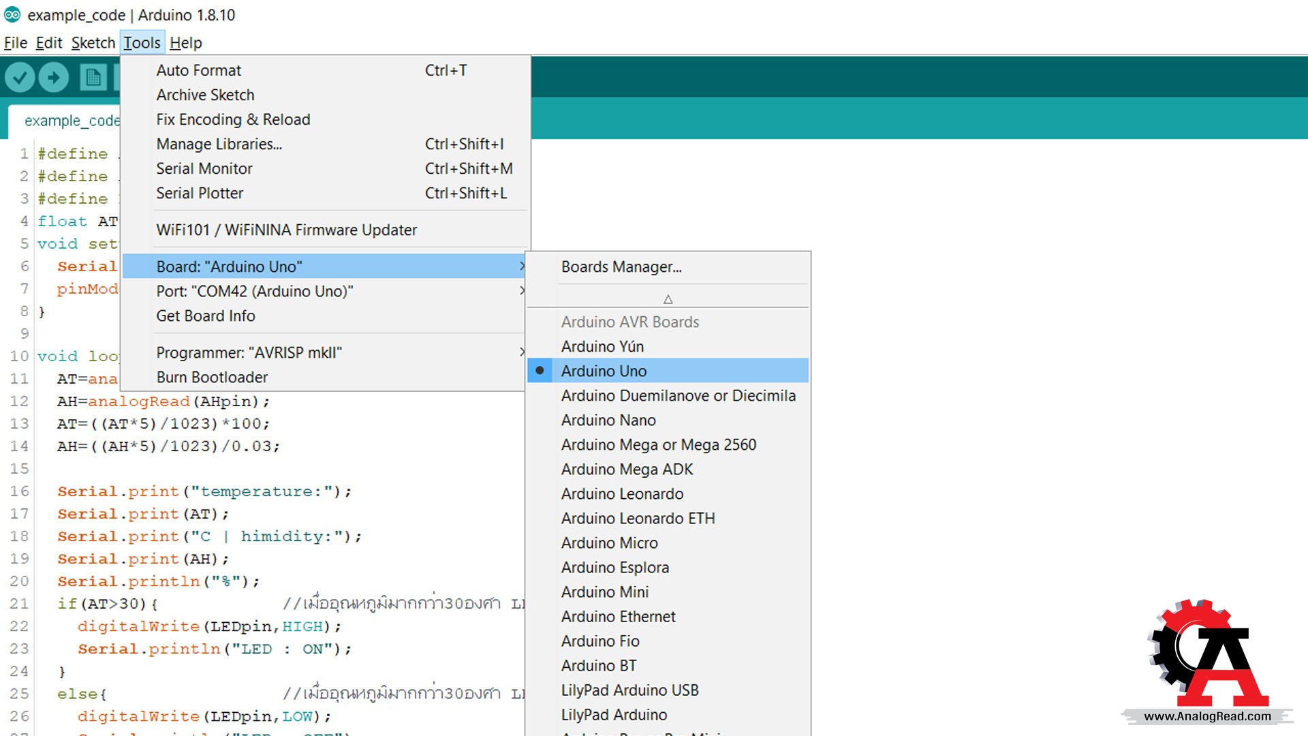Viewport: 1308px width, 736px height.
Task: Select the Arduino Ethernet board
Action: [x=668, y=616]
